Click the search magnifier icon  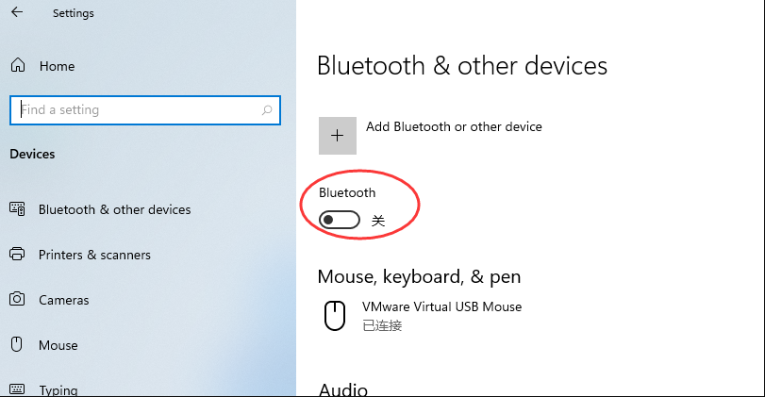click(x=267, y=110)
